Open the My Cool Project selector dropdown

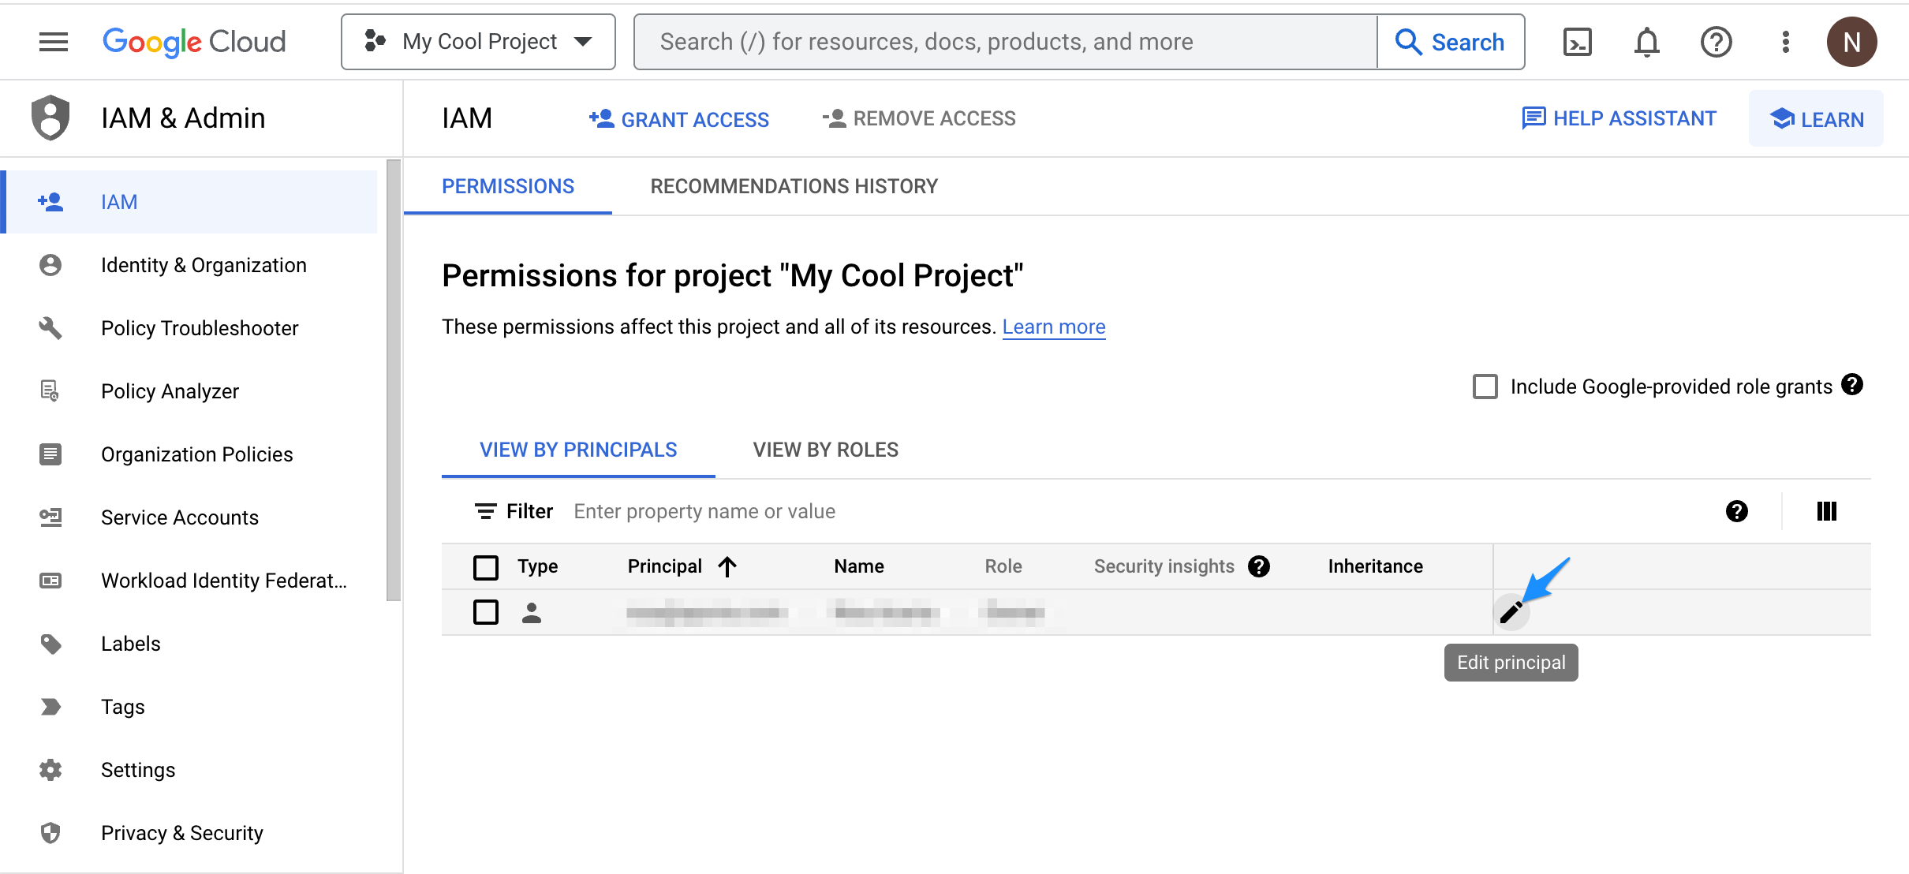coord(478,42)
